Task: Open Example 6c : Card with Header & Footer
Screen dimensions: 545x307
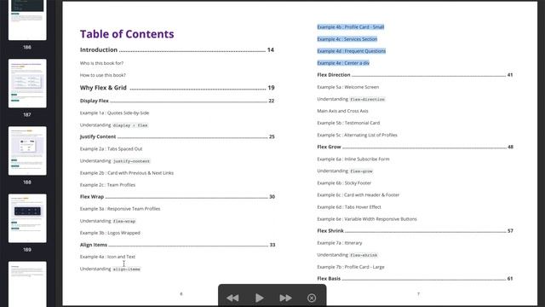Action: coord(358,195)
